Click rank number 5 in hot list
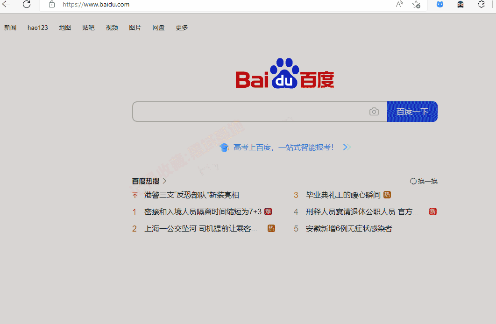Screen dimensions: 496x324 point(296,229)
